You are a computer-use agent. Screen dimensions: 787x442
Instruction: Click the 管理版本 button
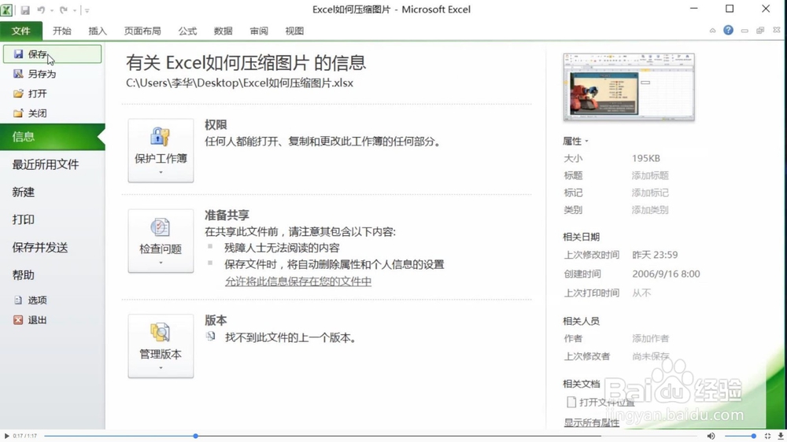point(161,346)
